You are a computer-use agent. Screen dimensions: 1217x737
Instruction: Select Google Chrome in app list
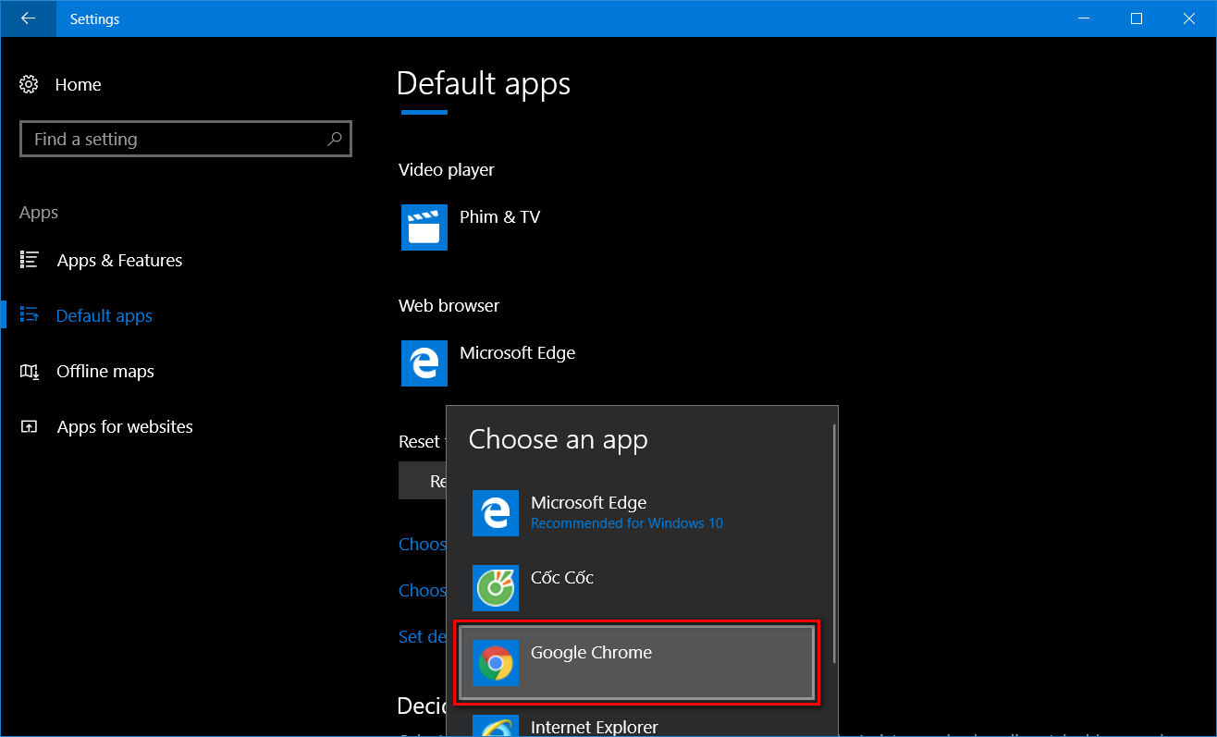637,663
